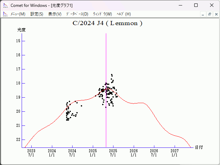Expand the ウィンドウ(W) window menu
This screenshot has width=220, height=165.
102,14
